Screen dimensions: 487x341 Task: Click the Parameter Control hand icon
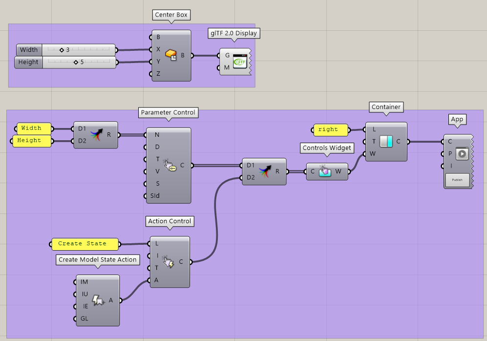pyautogui.click(x=170, y=165)
